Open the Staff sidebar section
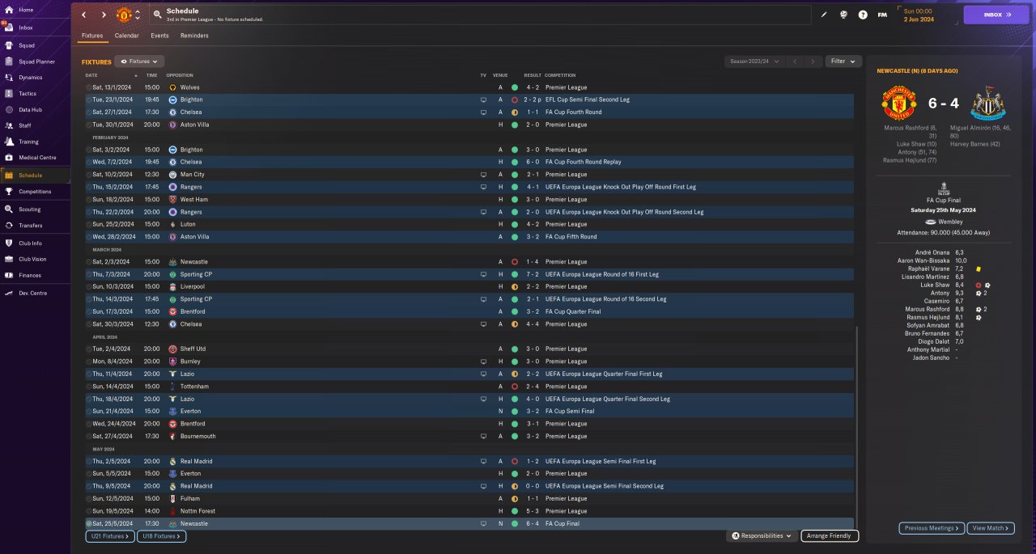Viewport: 1036px width, 554px height. tap(25, 125)
